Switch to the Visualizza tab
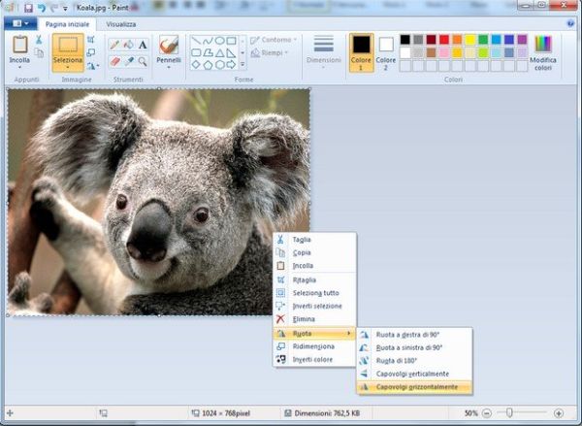Screen dimensions: 582x426 pos(121,23)
